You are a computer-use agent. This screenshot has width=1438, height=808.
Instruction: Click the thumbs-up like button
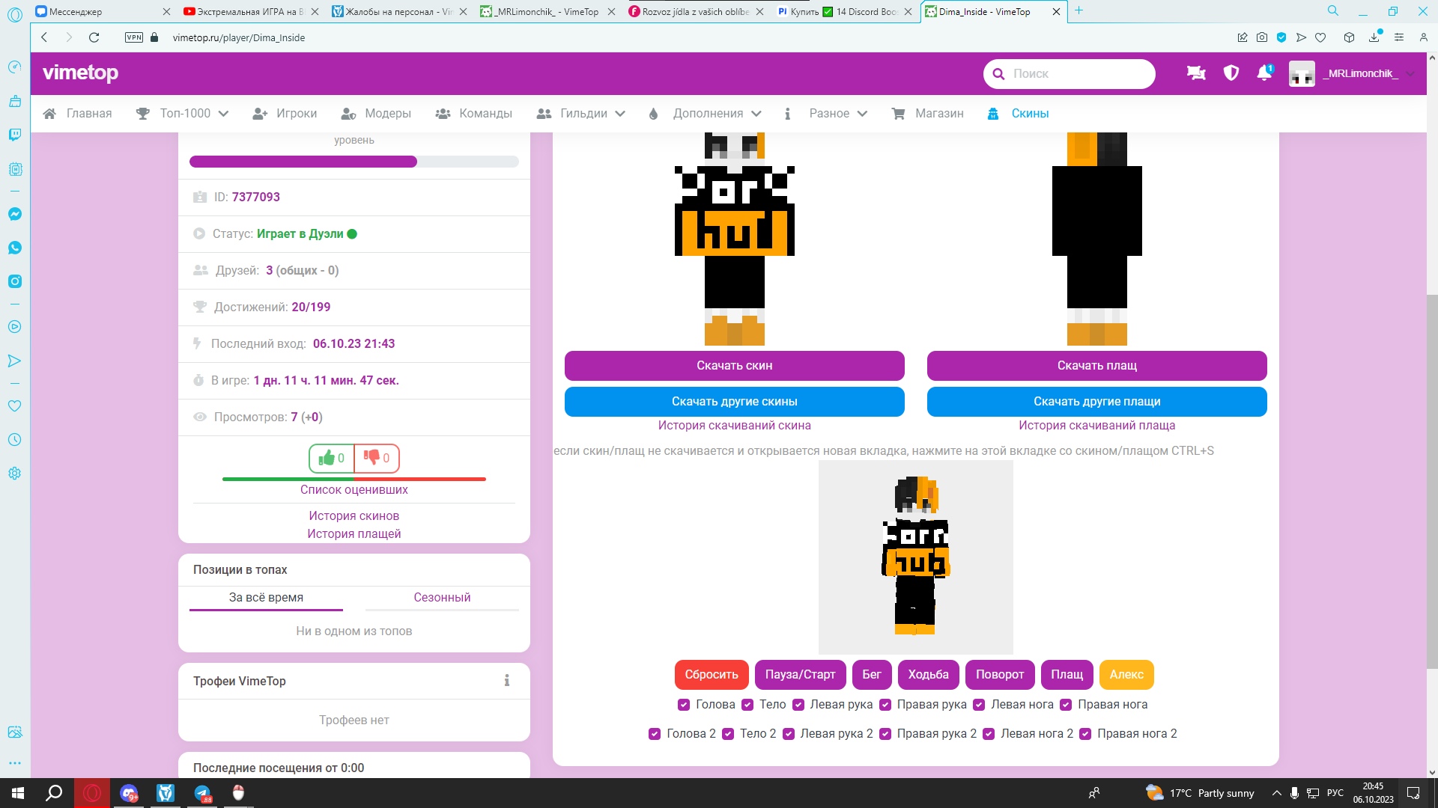pyautogui.click(x=331, y=458)
